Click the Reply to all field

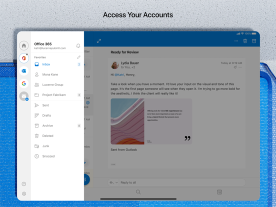pyautogui.click(x=182, y=182)
